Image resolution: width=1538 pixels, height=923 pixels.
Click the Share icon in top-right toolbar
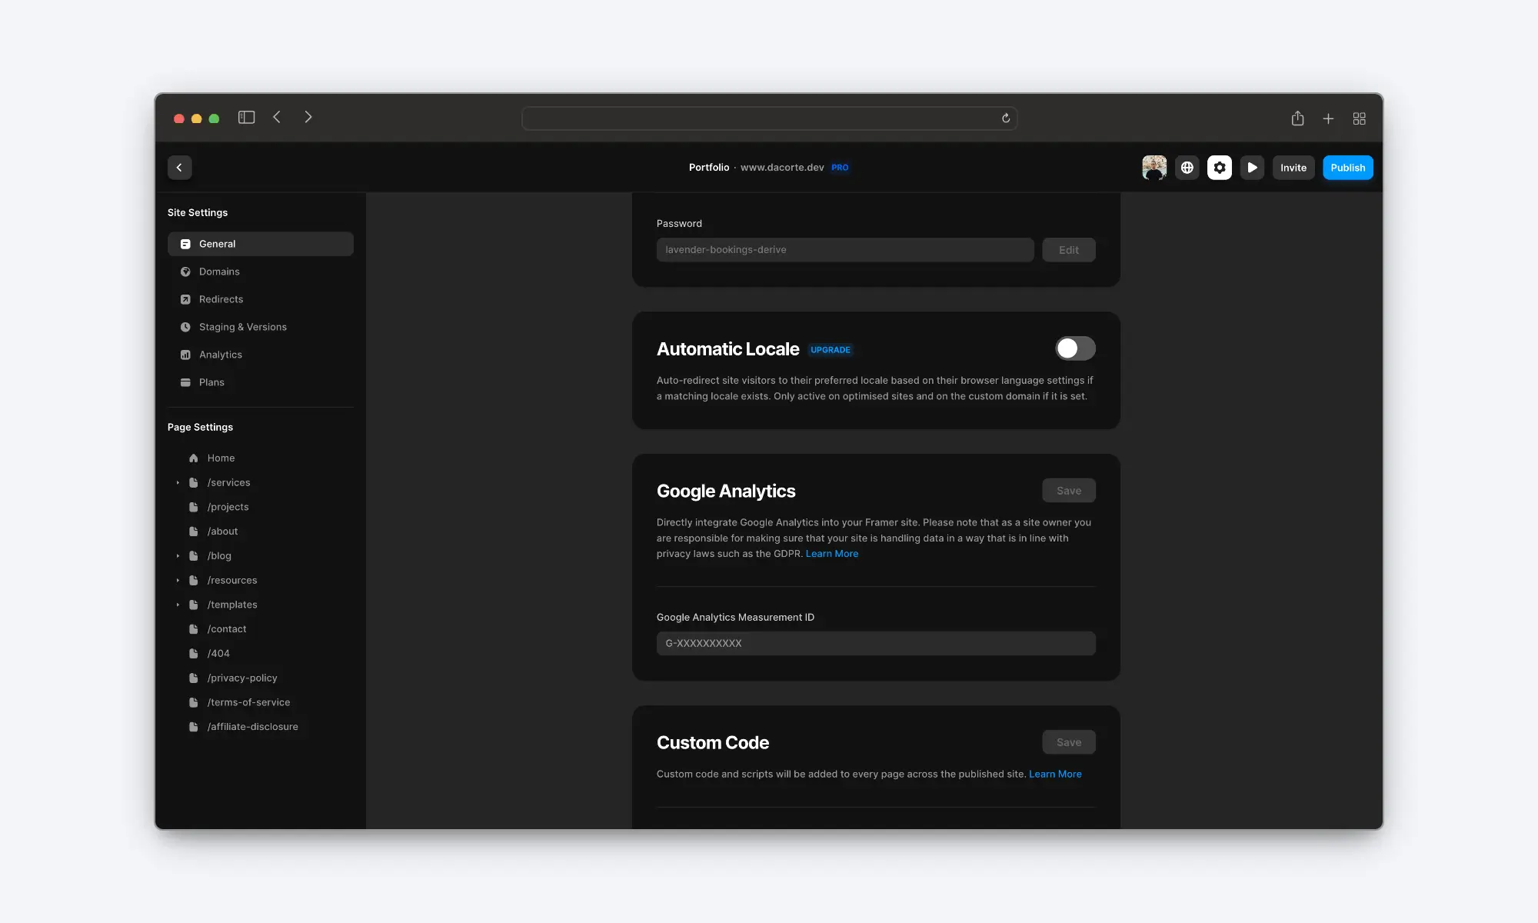pyautogui.click(x=1297, y=118)
